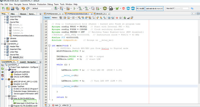The image size is (200, 107).
Task: Click the Save All toolbar icon
Action: (x=17, y=8)
